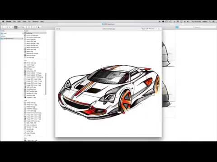Select the highlighted folder in Finder sidebar
217x162 pixels.
12,39
